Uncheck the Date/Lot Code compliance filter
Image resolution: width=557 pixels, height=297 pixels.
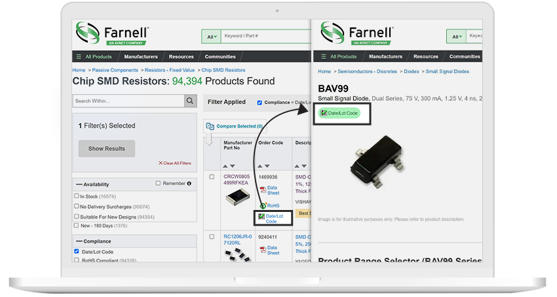coord(77,251)
